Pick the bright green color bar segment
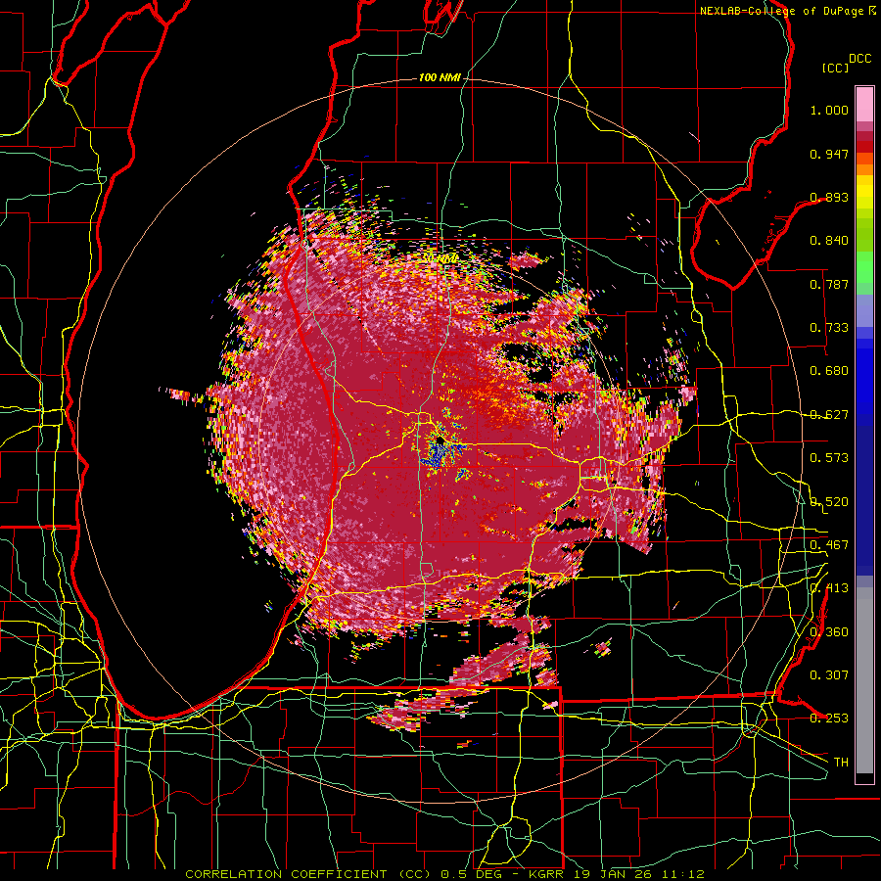881x881 pixels. click(x=864, y=267)
